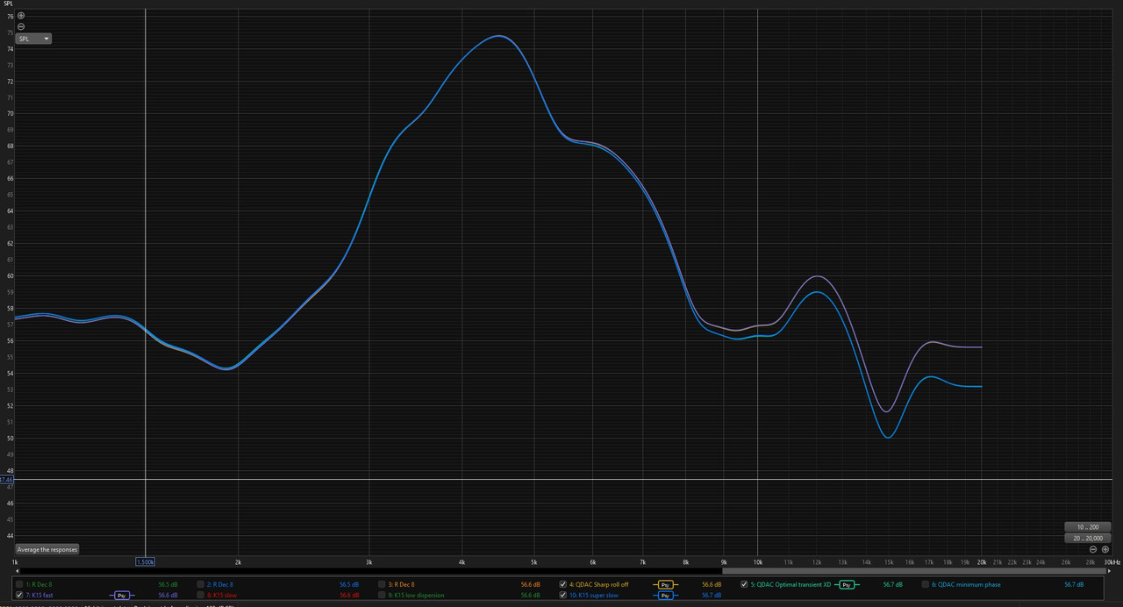Enable trace 3: R Dec 8
The height and width of the screenshot is (607, 1123).
click(382, 584)
